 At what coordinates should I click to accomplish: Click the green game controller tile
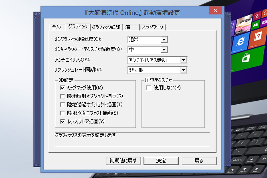[x=255, y=25]
